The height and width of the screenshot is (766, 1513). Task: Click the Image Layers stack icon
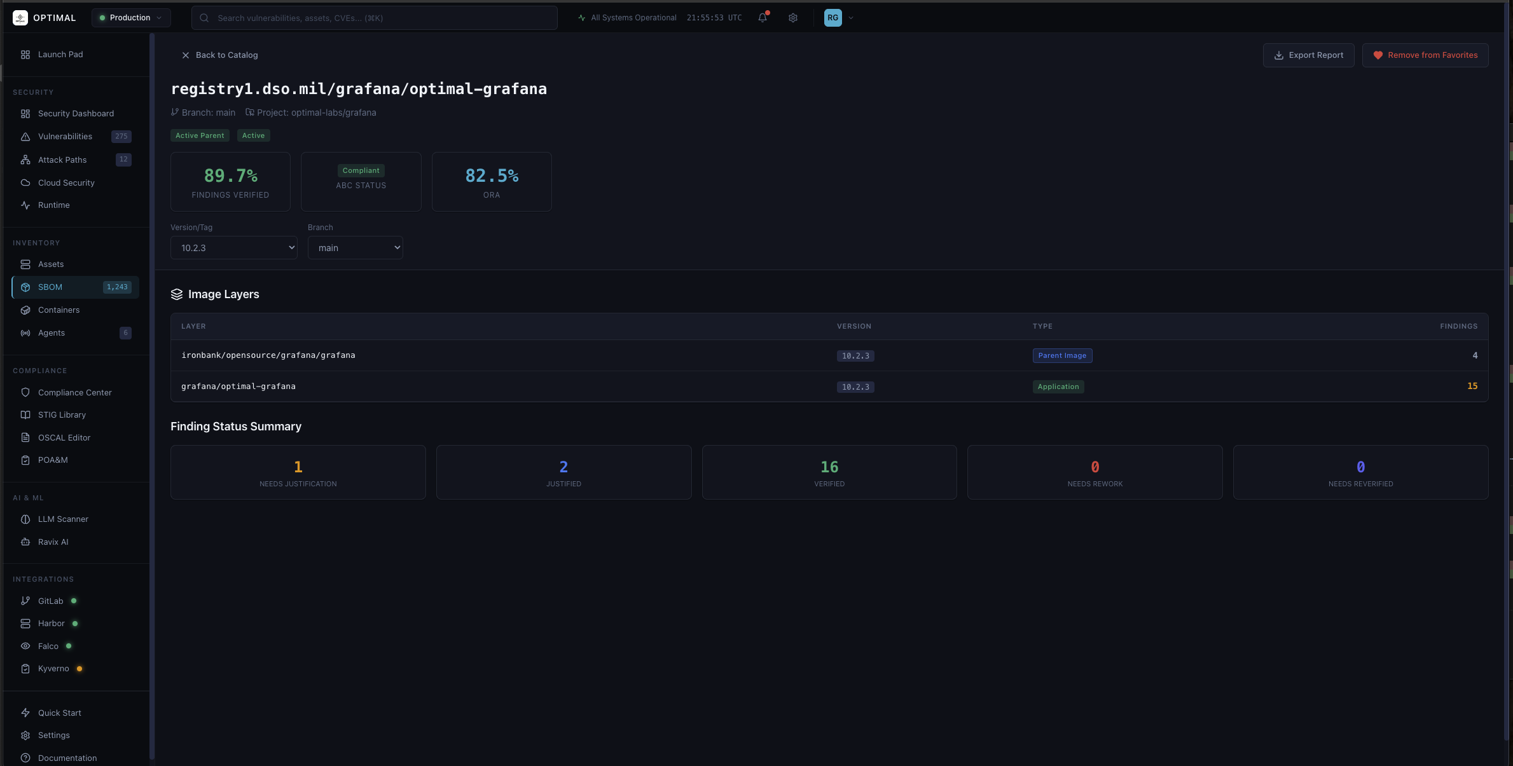[x=177, y=294]
